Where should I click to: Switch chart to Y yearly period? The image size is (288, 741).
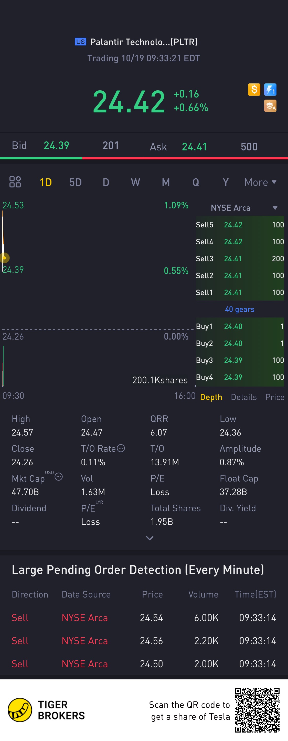pos(226,182)
